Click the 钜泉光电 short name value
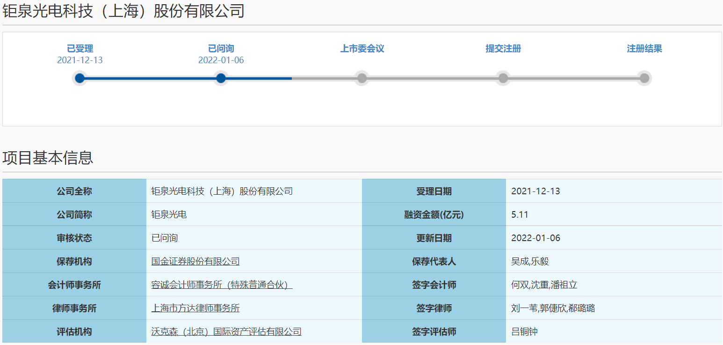Image resolution: width=723 pixels, height=345 pixels. click(x=169, y=215)
